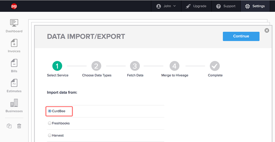
Task: Open the Businesses buildings icon
Action: click(x=14, y=103)
